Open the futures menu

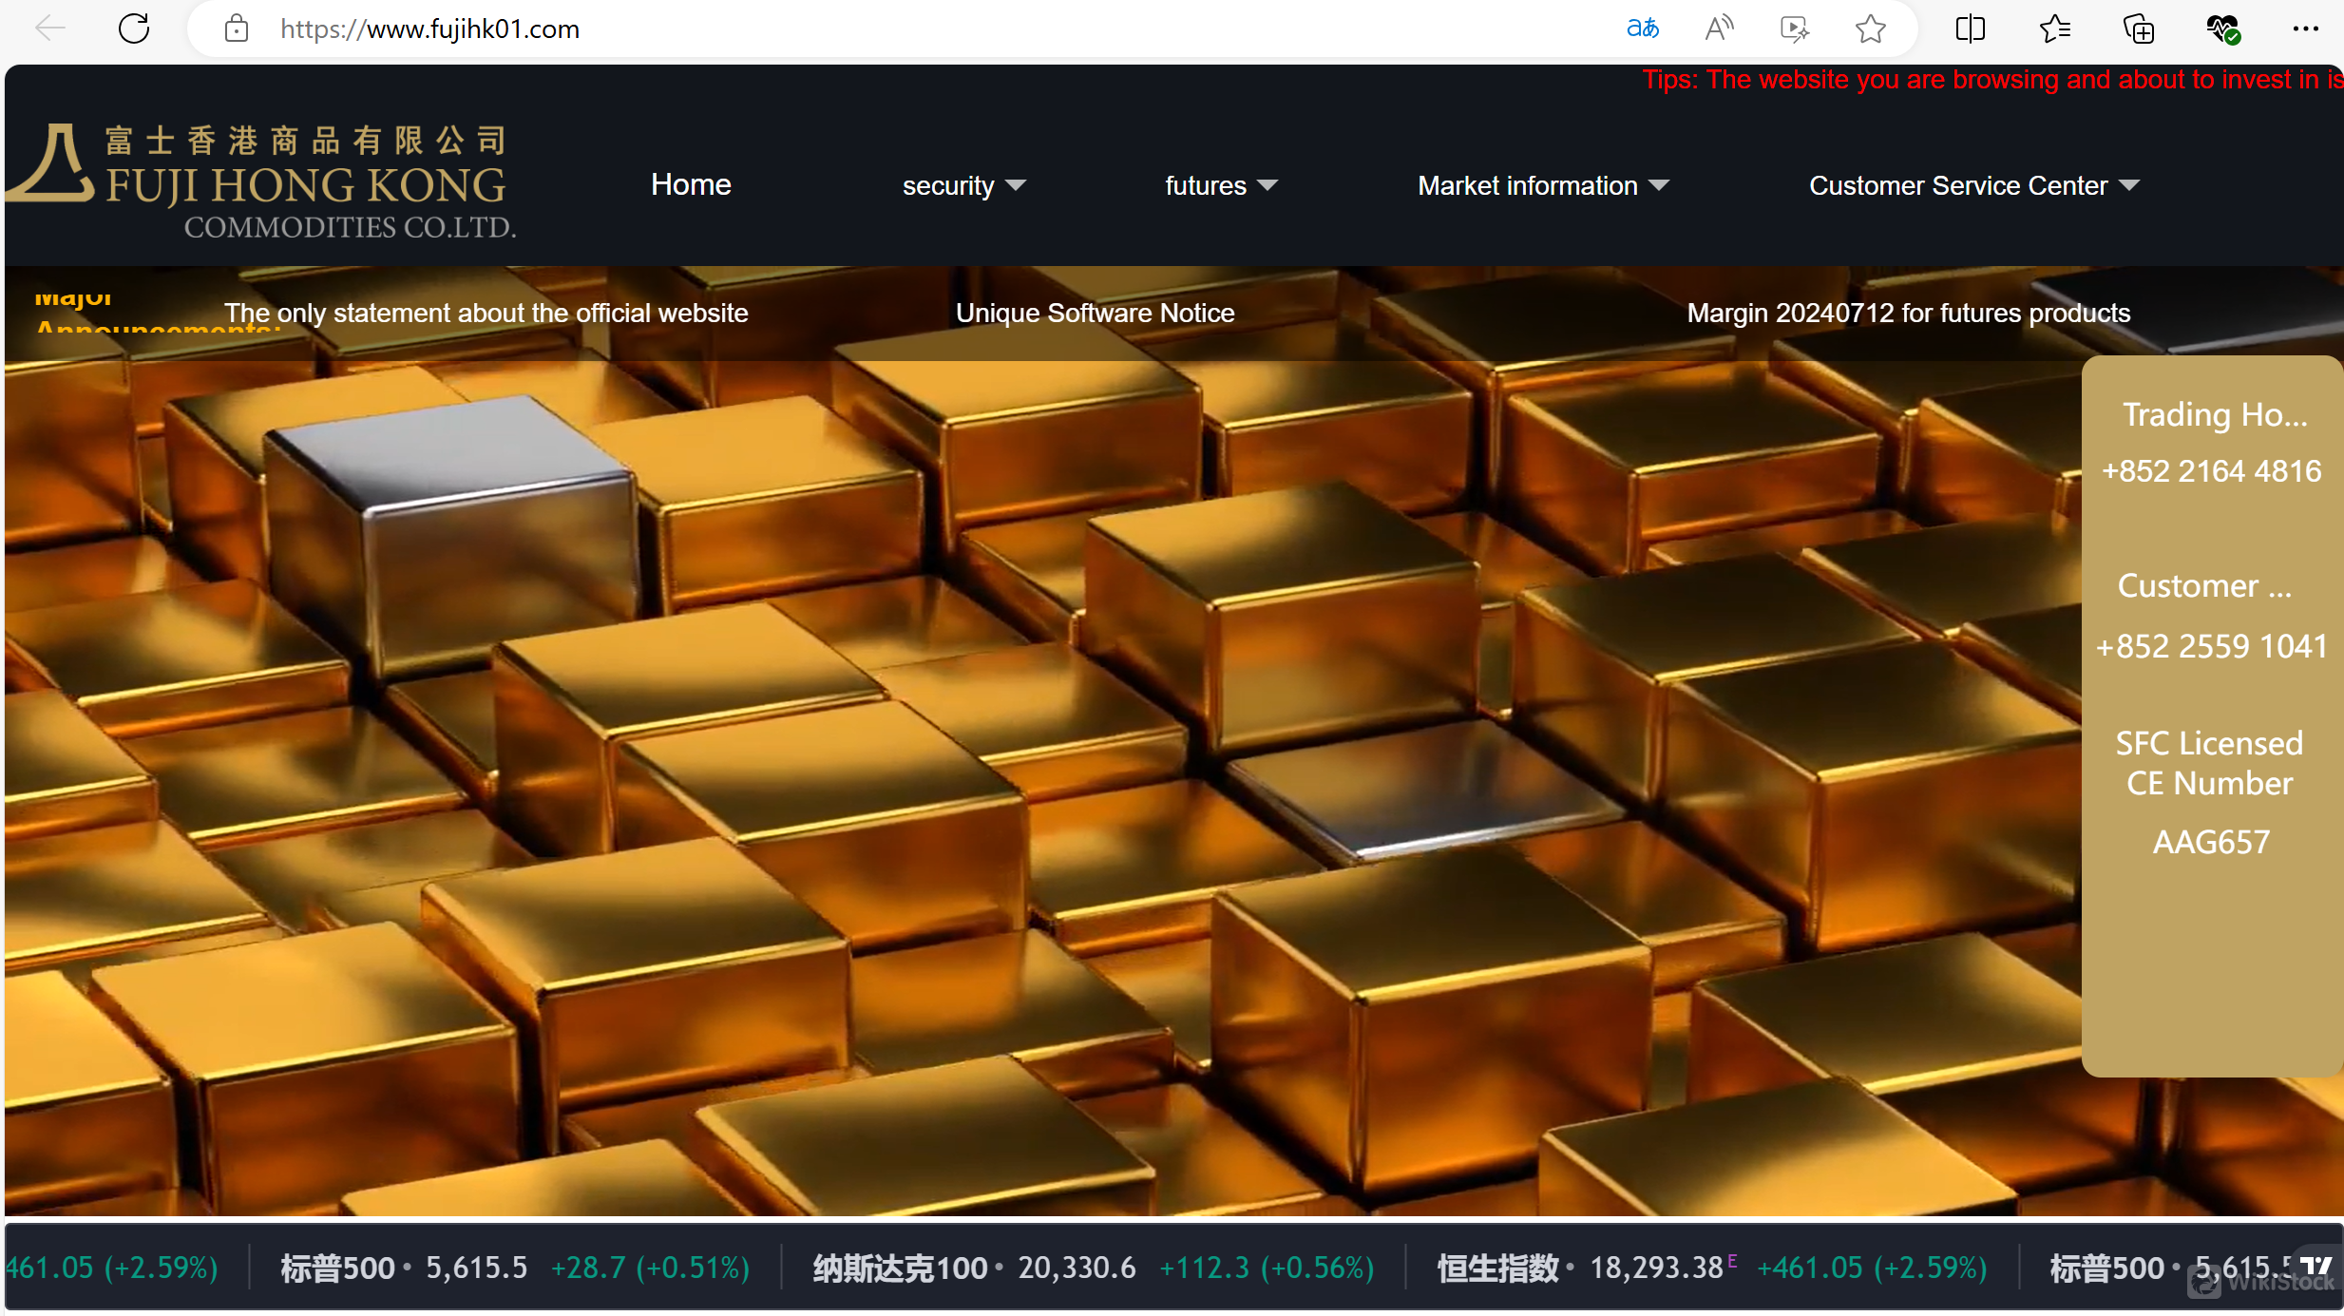tap(1221, 185)
